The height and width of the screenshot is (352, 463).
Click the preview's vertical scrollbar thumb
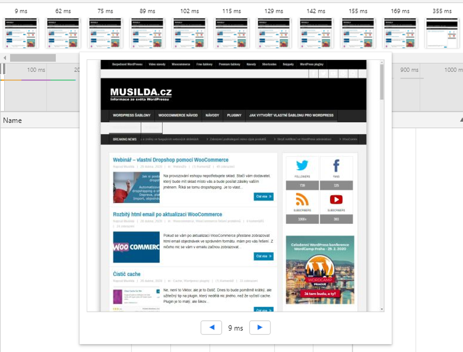382,82
